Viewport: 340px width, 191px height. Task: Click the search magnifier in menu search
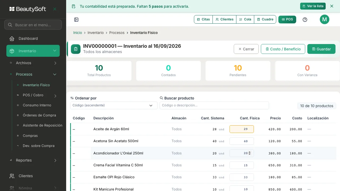[x=10, y=25]
